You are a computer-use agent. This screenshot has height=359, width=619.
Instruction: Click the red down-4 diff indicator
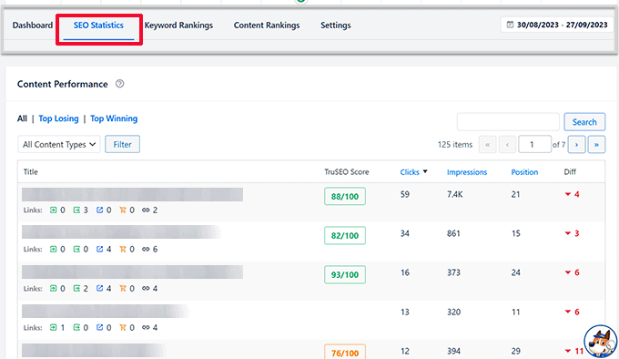pyautogui.click(x=572, y=194)
